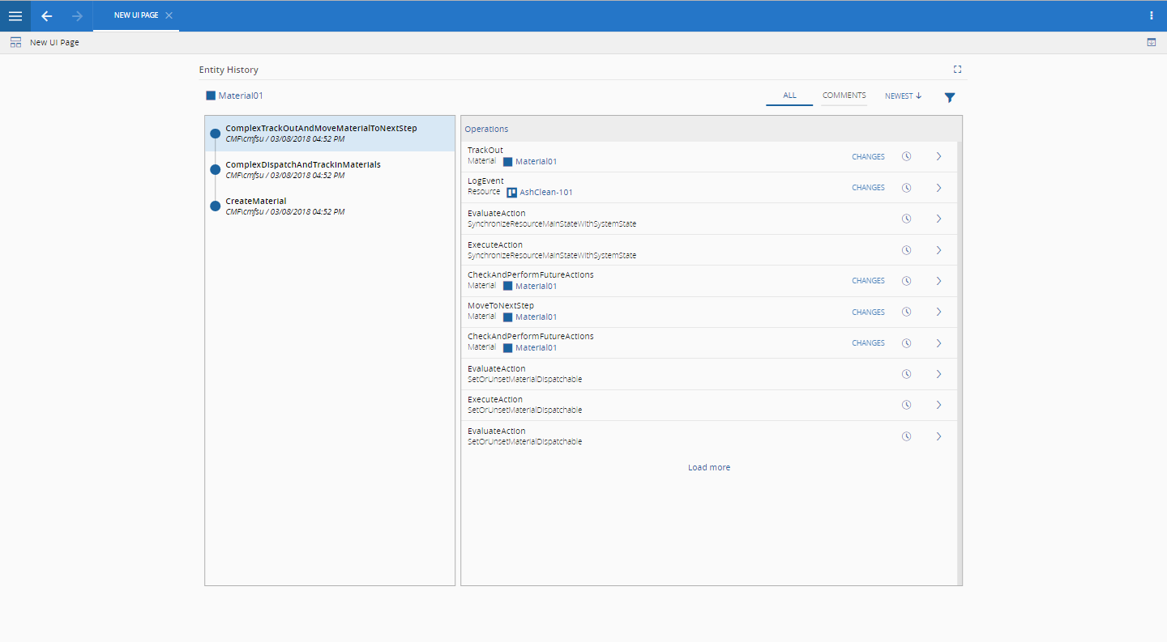Click Load more operations
The image size is (1167, 642).
(709, 467)
